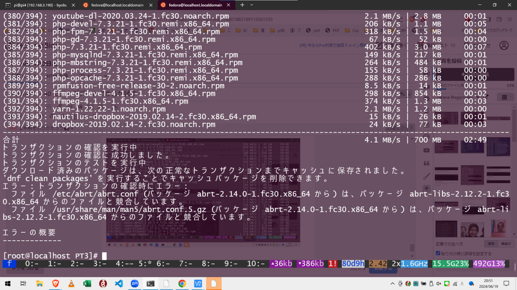Click the red update notification indicator in byobu
This screenshot has width=517, height=290.
(x=332, y=263)
